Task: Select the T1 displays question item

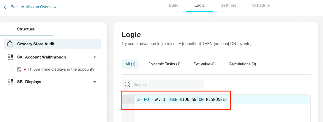Action: [x=56, y=69]
